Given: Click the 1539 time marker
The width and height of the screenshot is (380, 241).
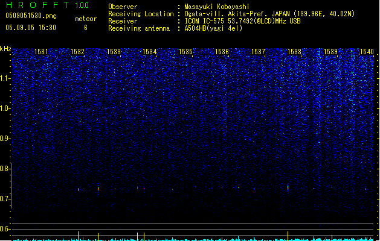Looking at the screenshot, I should point(330,51).
